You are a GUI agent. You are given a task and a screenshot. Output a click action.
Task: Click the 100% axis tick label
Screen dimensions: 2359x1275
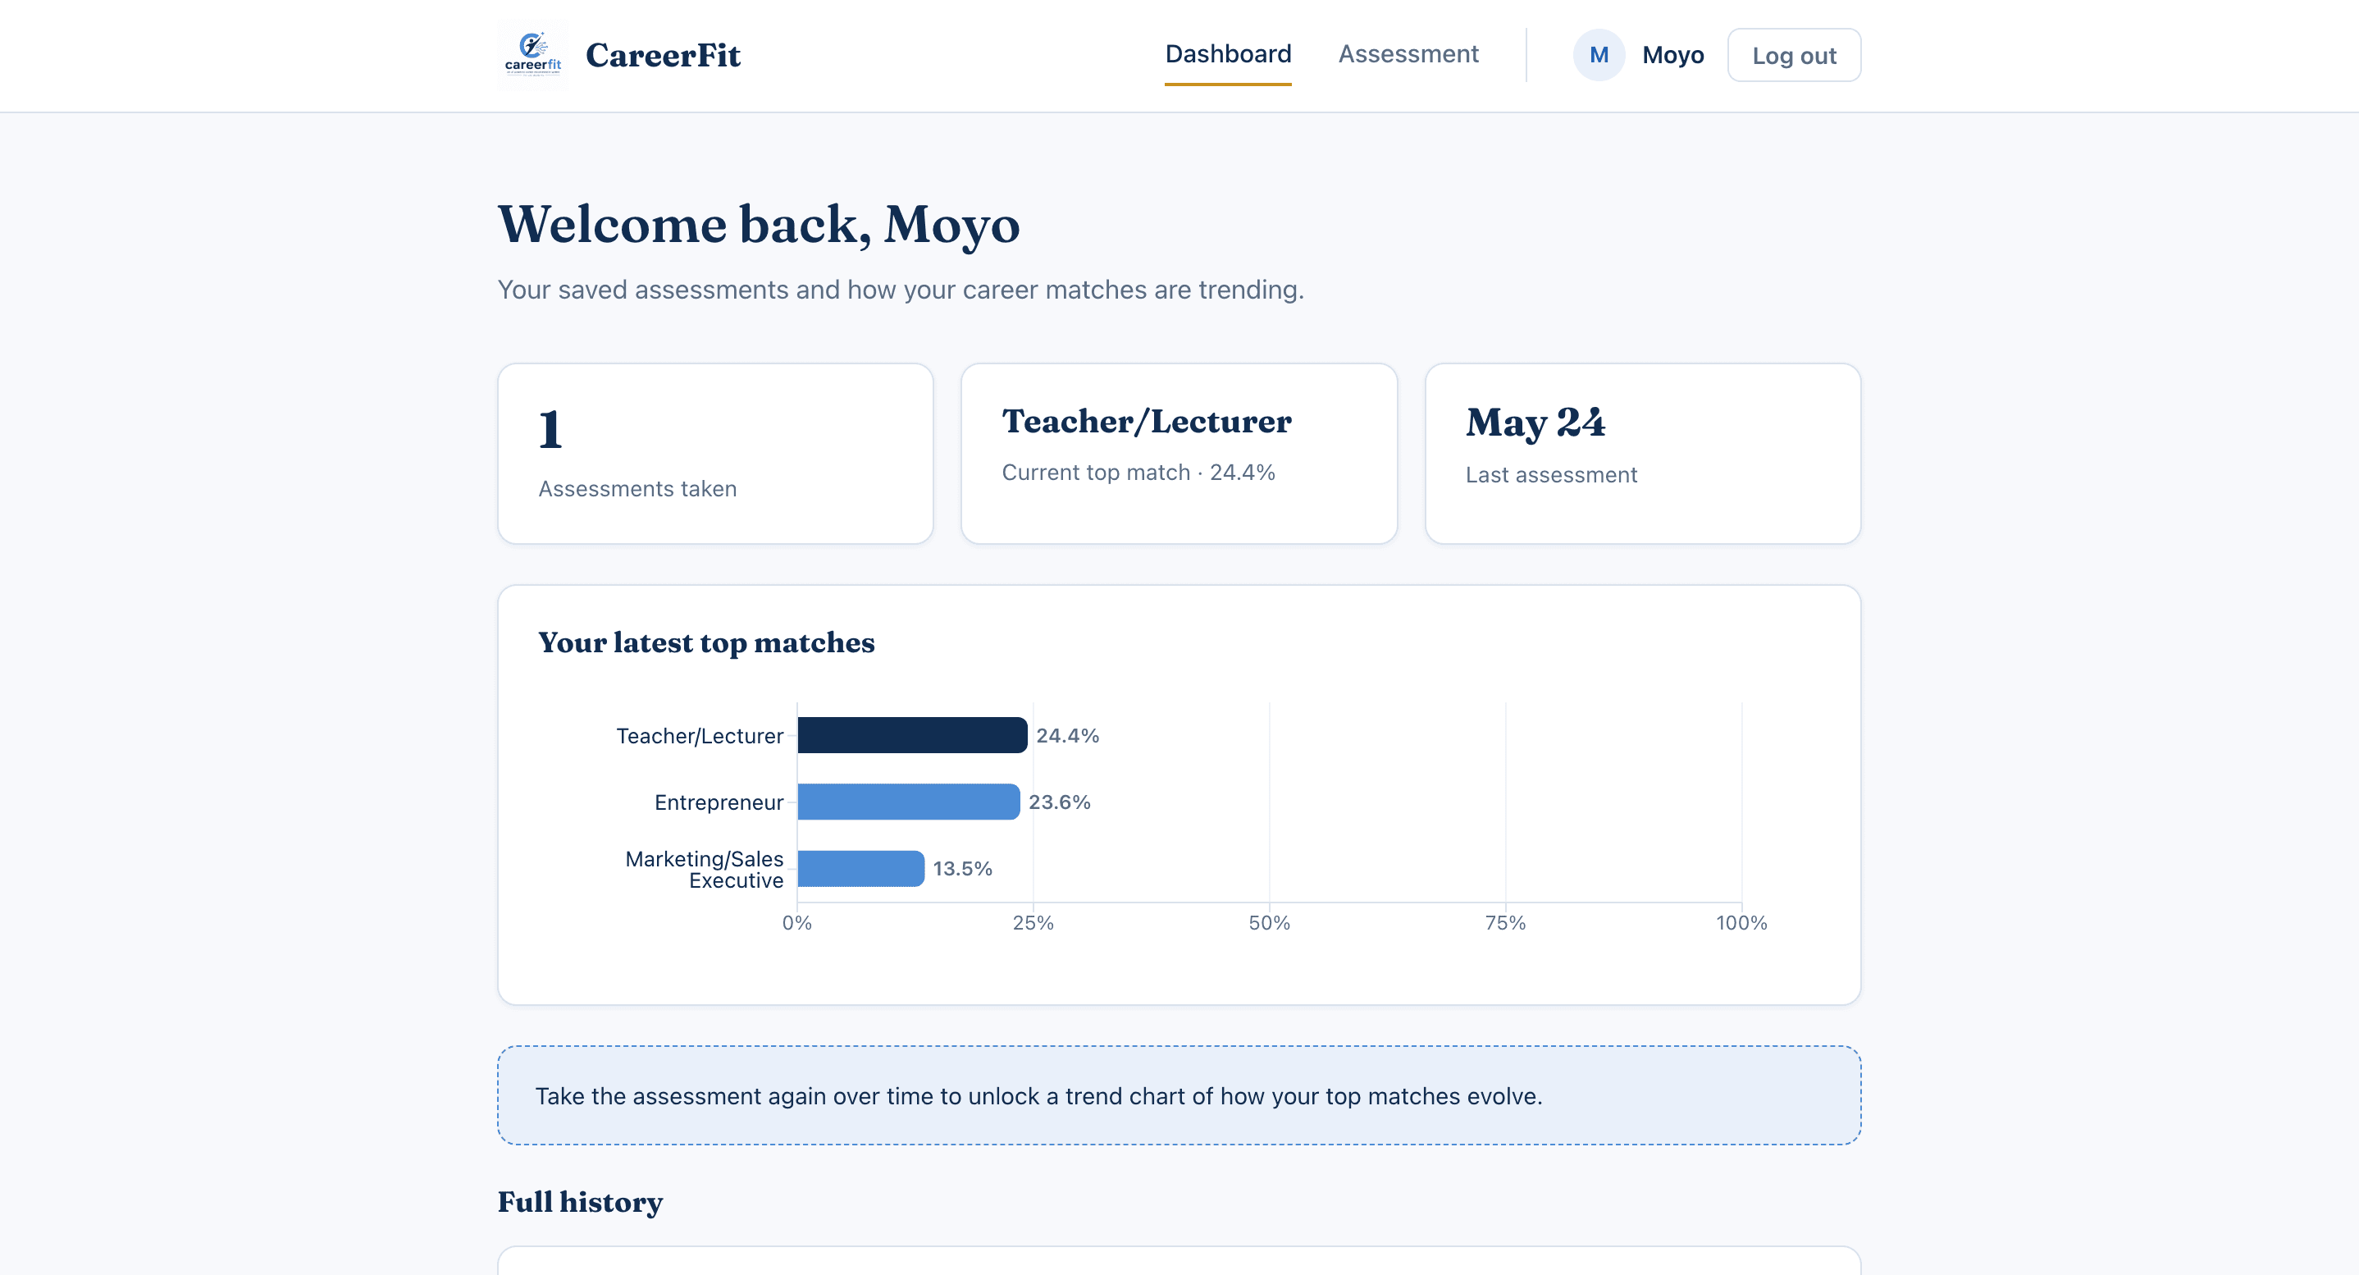(1741, 923)
